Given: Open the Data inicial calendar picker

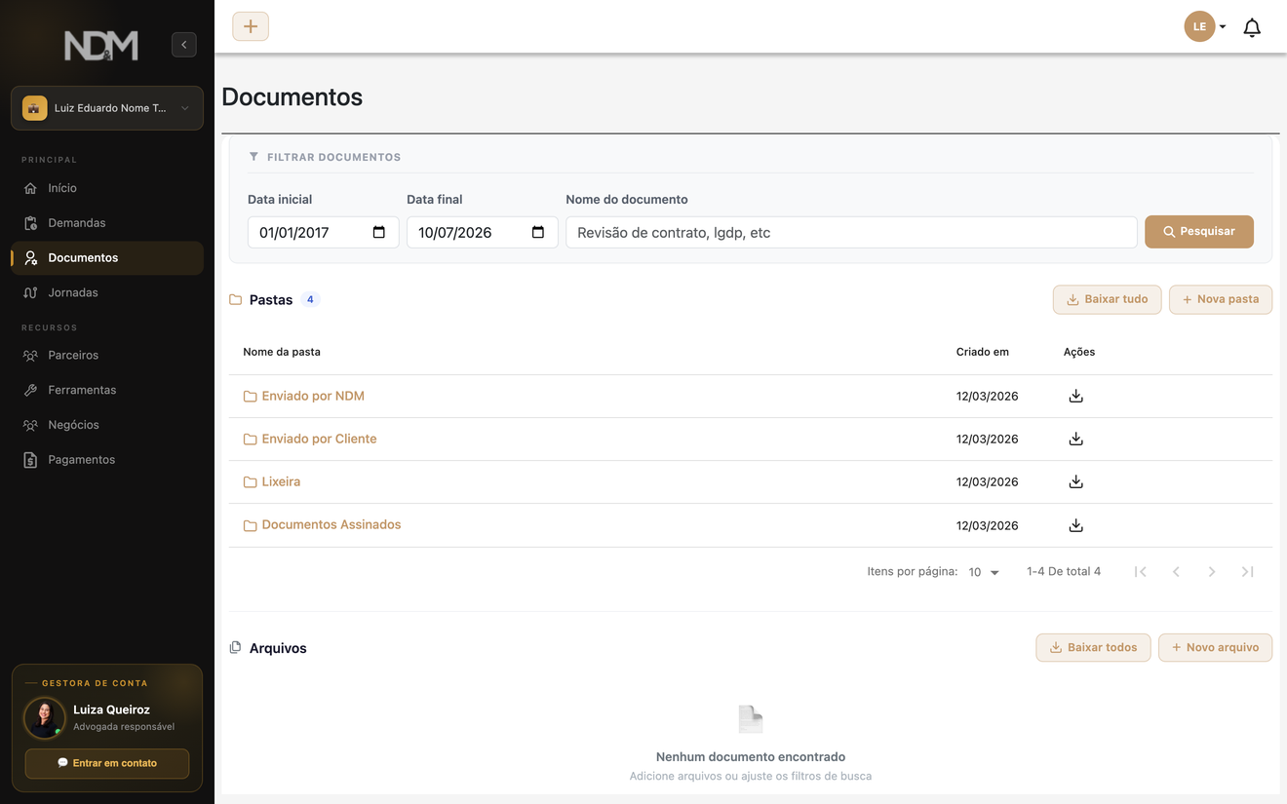Looking at the screenshot, I should (378, 232).
